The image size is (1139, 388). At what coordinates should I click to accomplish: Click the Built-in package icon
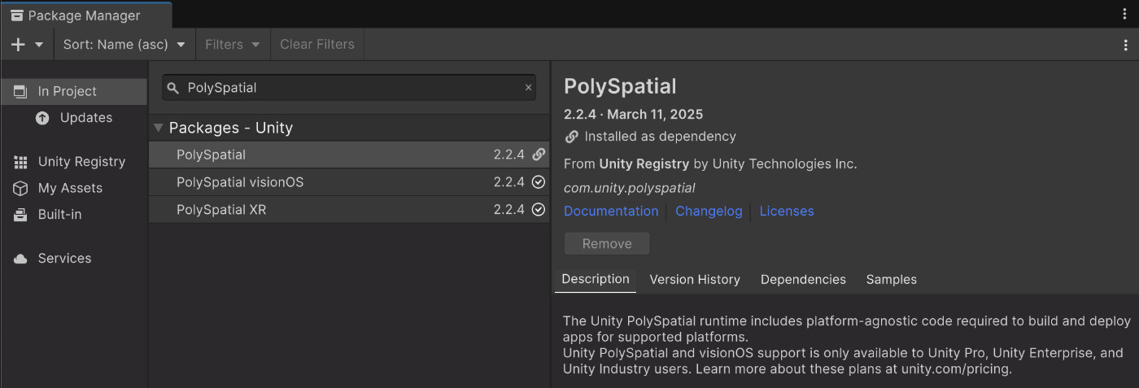tap(20, 215)
